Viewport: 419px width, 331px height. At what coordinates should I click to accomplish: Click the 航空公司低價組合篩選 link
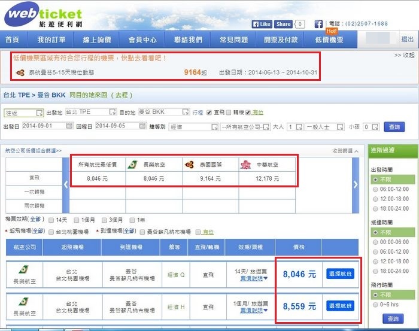33,151
